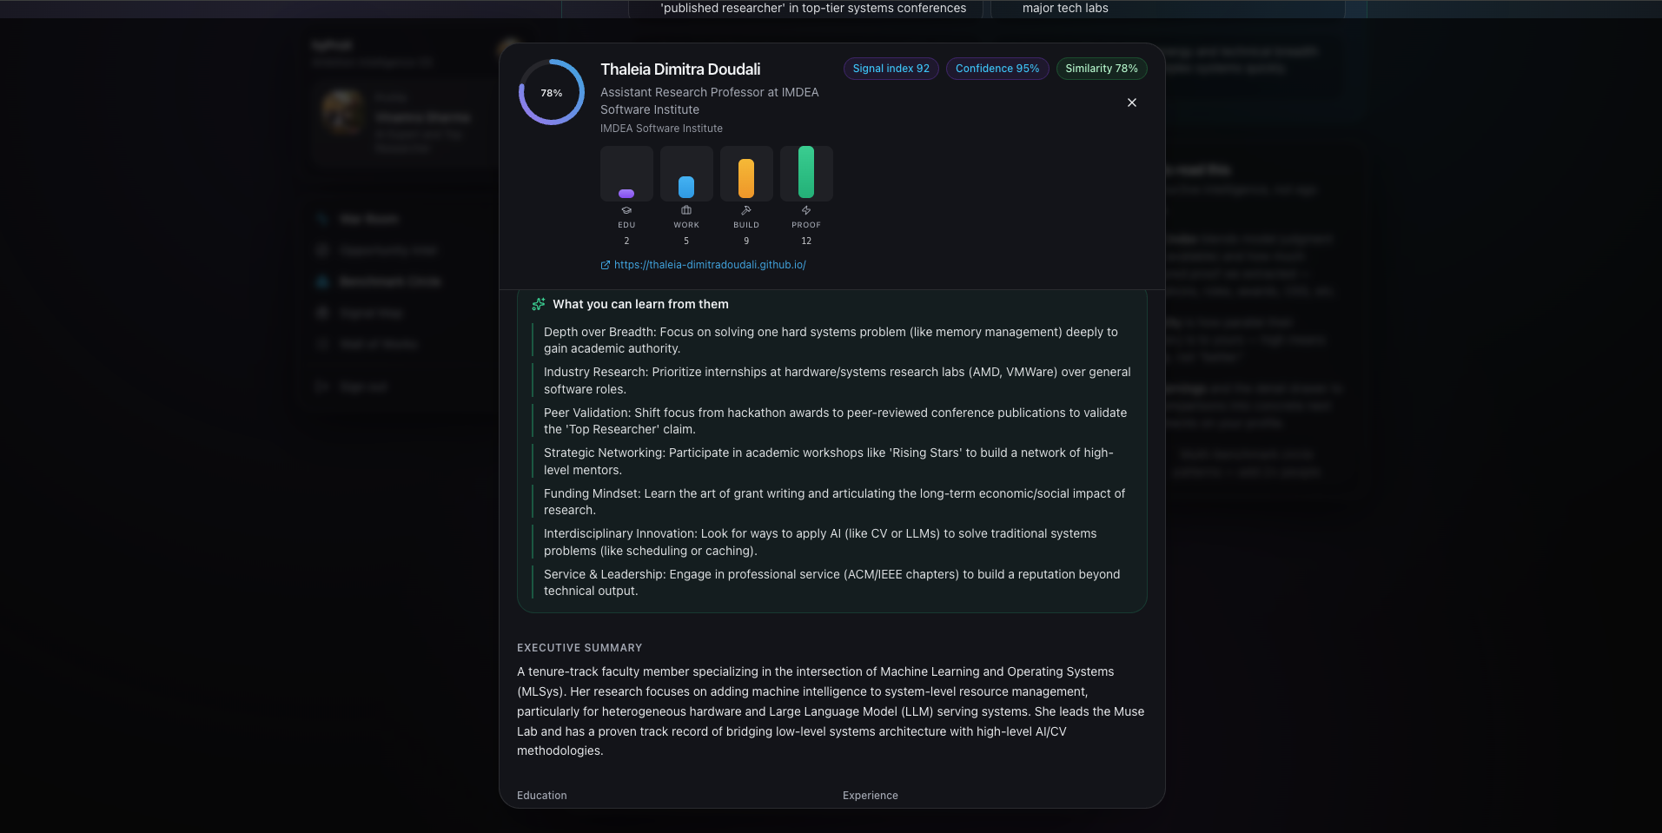Click the orange BUILD score bar
The width and height of the screenshot is (1662, 833).
746,178
